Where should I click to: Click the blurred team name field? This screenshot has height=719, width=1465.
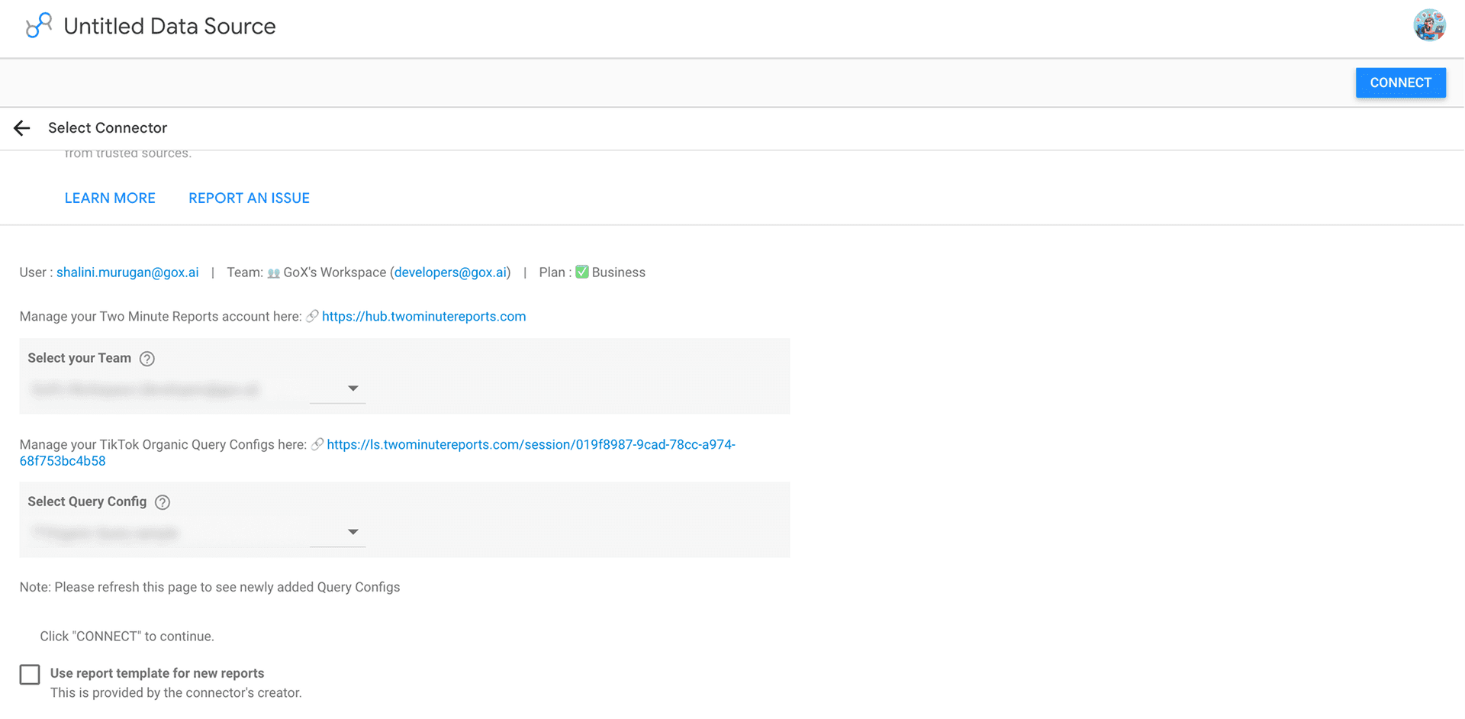click(145, 390)
